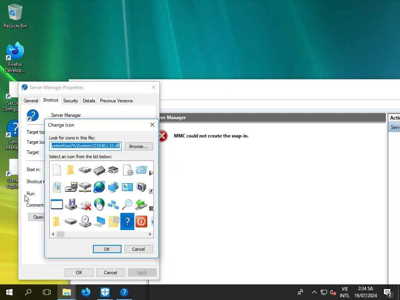The image size is (400, 300).
Task: Choose the network drive icon without red X
Action: click(85, 187)
